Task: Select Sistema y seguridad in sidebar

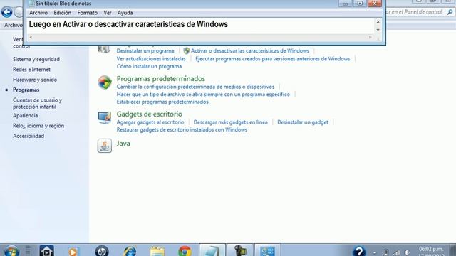Action: (36, 59)
